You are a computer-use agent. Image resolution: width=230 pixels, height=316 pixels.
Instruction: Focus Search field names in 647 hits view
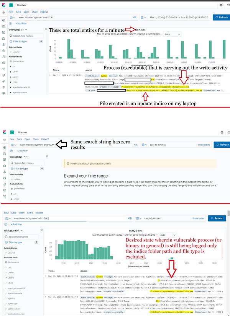pos(26,36)
